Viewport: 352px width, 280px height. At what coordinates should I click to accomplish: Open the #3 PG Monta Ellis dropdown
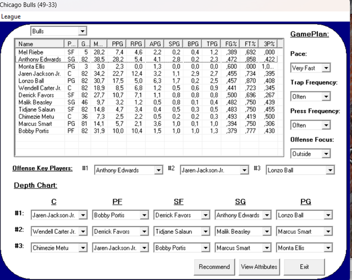click(x=304, y=248)
